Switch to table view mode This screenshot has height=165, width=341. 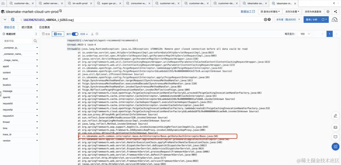(46, 34)
